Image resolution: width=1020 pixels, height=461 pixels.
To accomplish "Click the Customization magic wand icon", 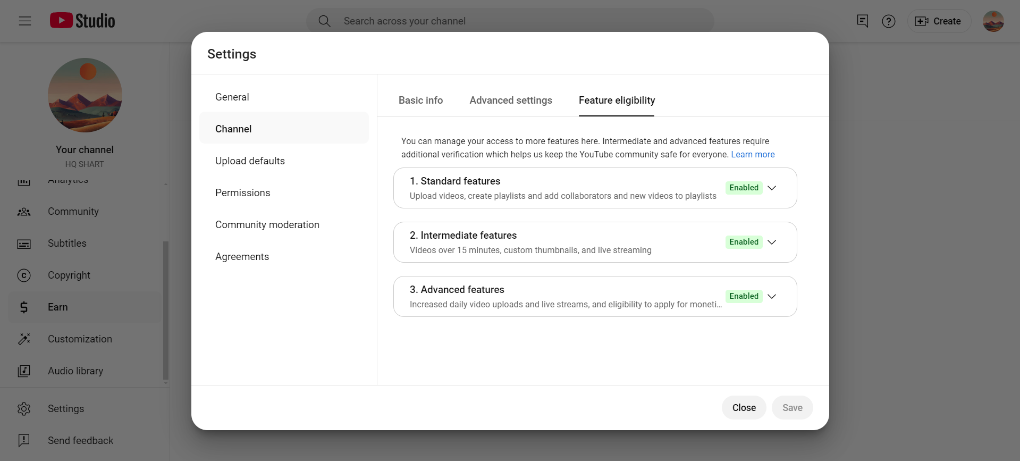I will pyautogui.click(x=24, y=339).
